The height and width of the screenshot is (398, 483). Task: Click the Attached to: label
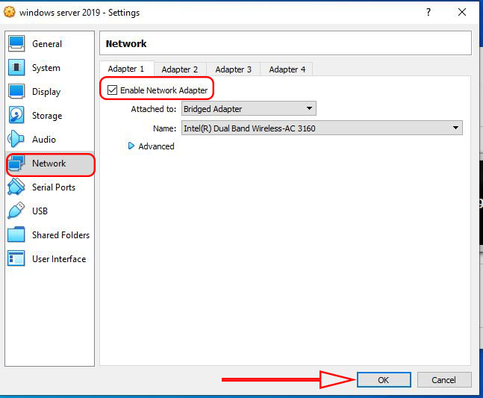click(x=153, y=109)
